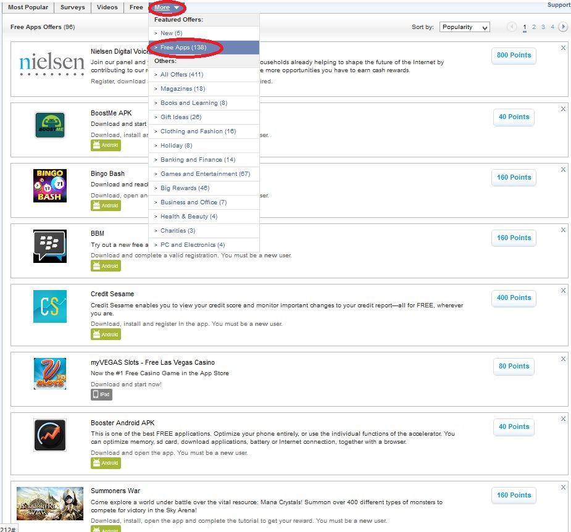Select New (5) from the menu

pos(204,33)
